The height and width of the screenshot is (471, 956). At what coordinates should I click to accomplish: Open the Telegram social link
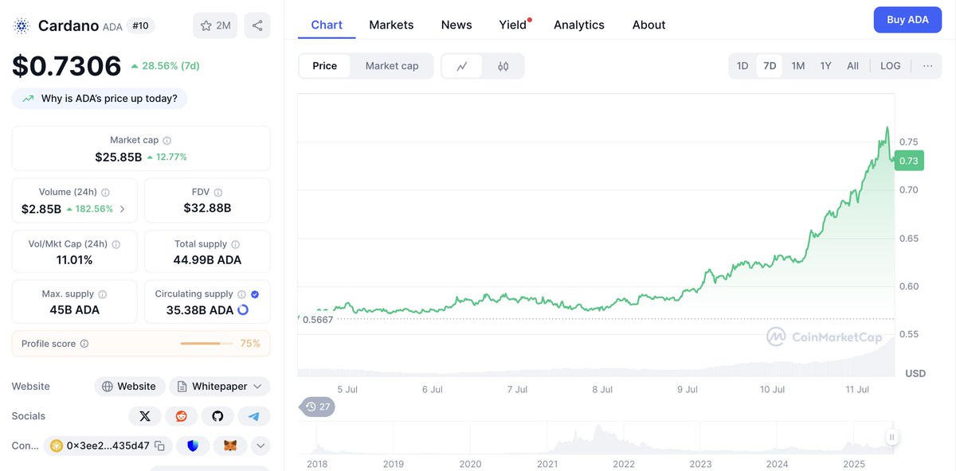click(x=254, y=416)
